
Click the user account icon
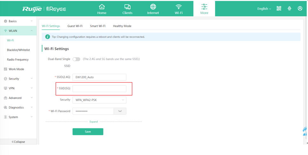(x=300, y=9)
